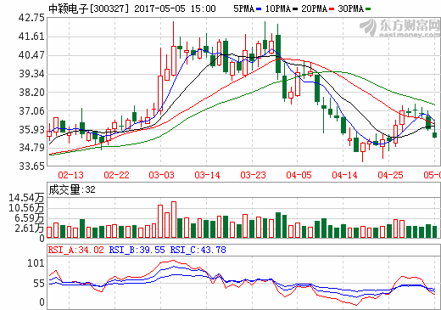441x310 pixels.
Task: Click the RSI_A:34.02 indicator label
Action: click(x=75, y=250)
